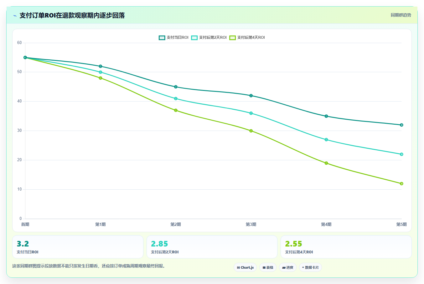Click the 支付后第2天ROI data point at 第2期
This screenshot has height=284, width=424.
176,99
